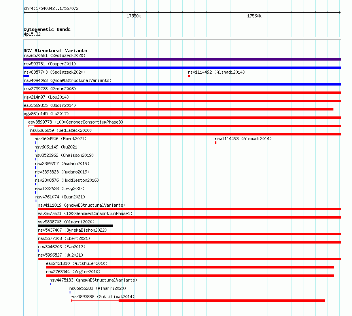Viewport: 352px width, 316px height.
Task: Open nsv4475183 (gnomADStructuralVariants) label
Action: [93, 280]
